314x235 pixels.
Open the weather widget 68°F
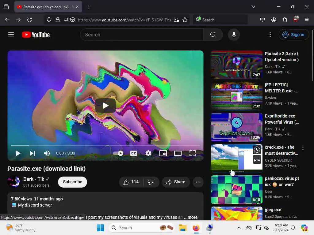21,228
